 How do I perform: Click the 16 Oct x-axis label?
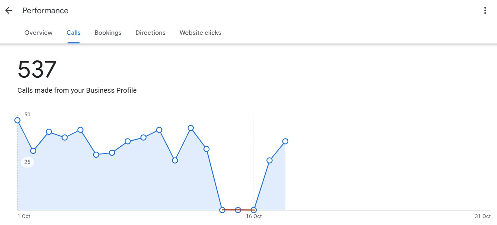(x=254, y=216)
